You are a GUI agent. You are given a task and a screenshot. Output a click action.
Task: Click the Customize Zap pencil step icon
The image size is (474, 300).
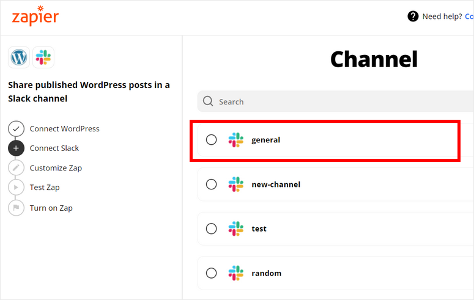click(17, 168)
